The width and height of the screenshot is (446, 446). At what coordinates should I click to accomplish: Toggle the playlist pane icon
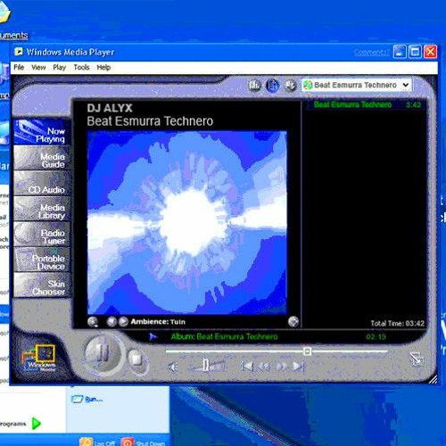(x=272, y=86)
